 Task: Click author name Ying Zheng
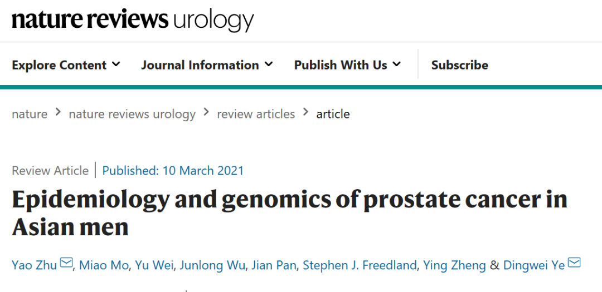point(454,265)
